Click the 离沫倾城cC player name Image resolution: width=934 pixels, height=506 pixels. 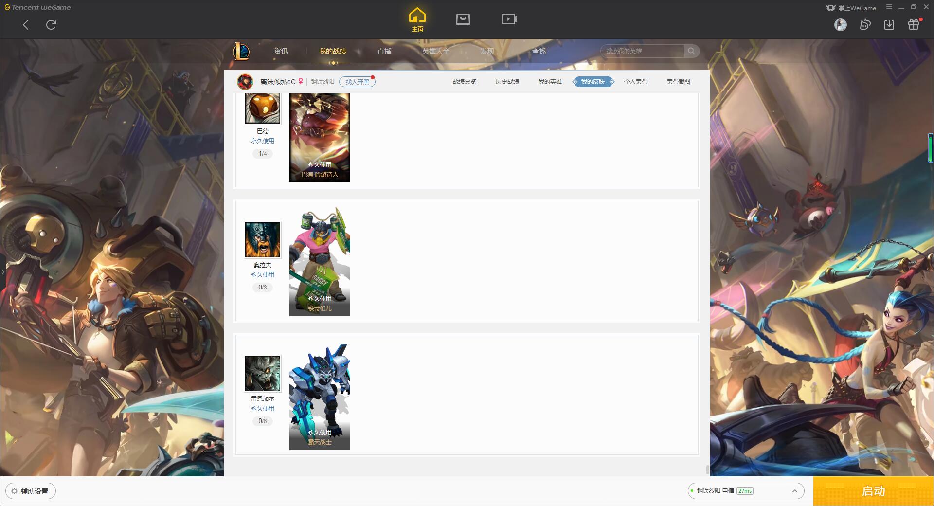pyautogui.click(x=278, y=82)
